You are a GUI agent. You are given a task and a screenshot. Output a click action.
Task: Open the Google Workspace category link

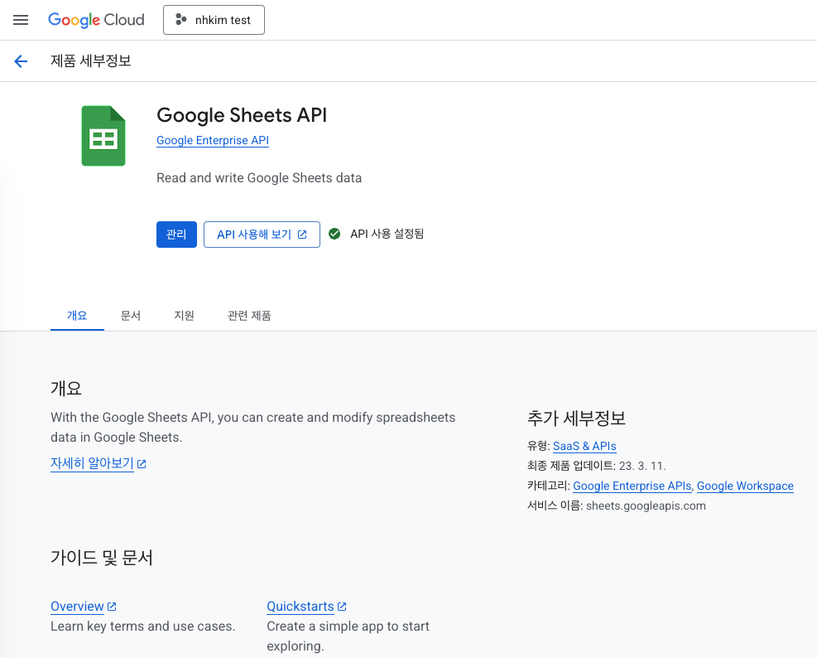745,486
